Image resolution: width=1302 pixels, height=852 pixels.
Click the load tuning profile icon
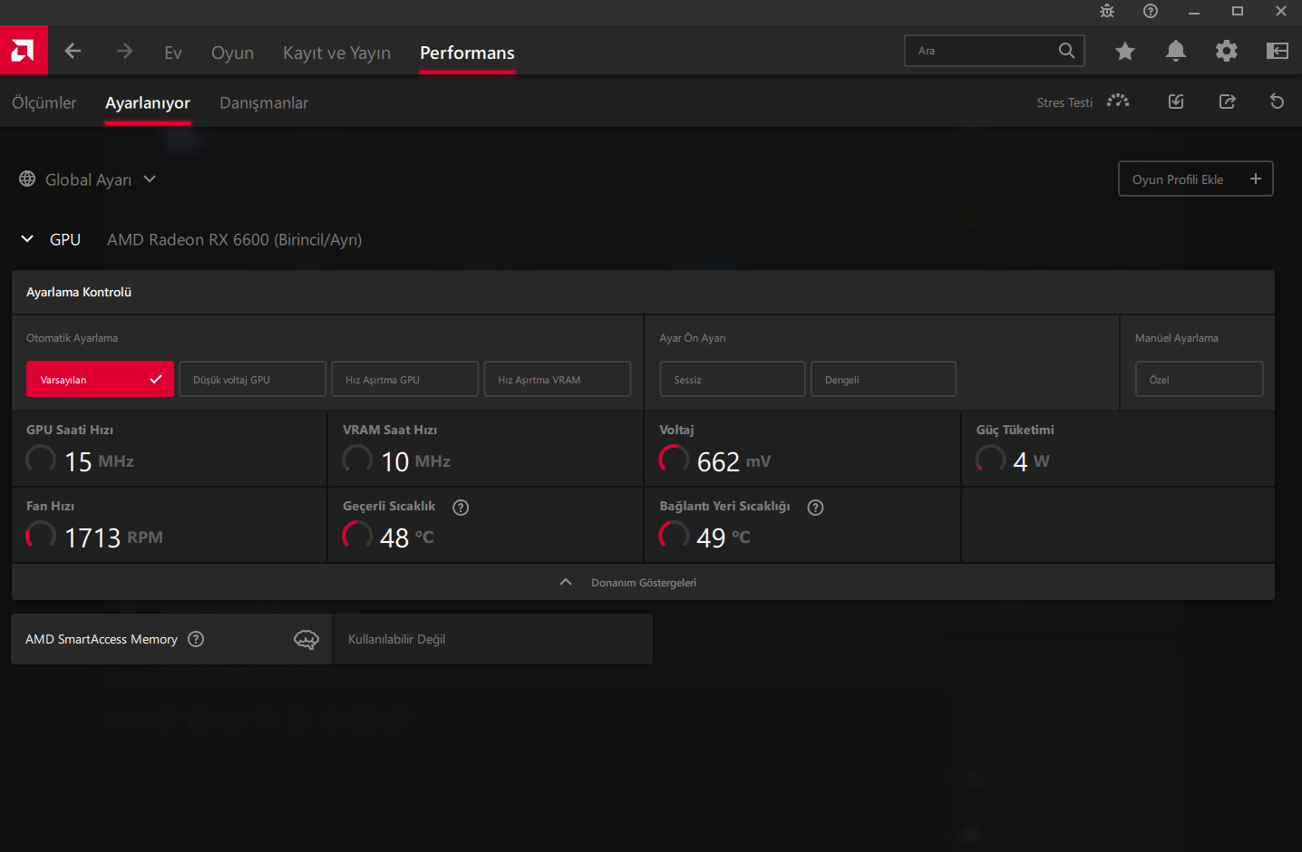pos(1176,102)
